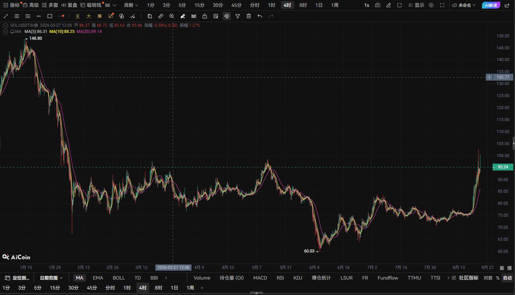Select the eraser tool in drawing toolbar
The image size is (515, 295).
point(183,16)
